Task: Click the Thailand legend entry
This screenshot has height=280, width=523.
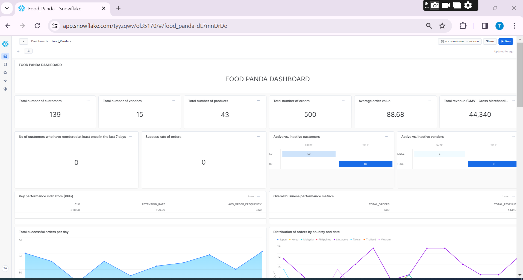Action: click(x=370, y=240)
